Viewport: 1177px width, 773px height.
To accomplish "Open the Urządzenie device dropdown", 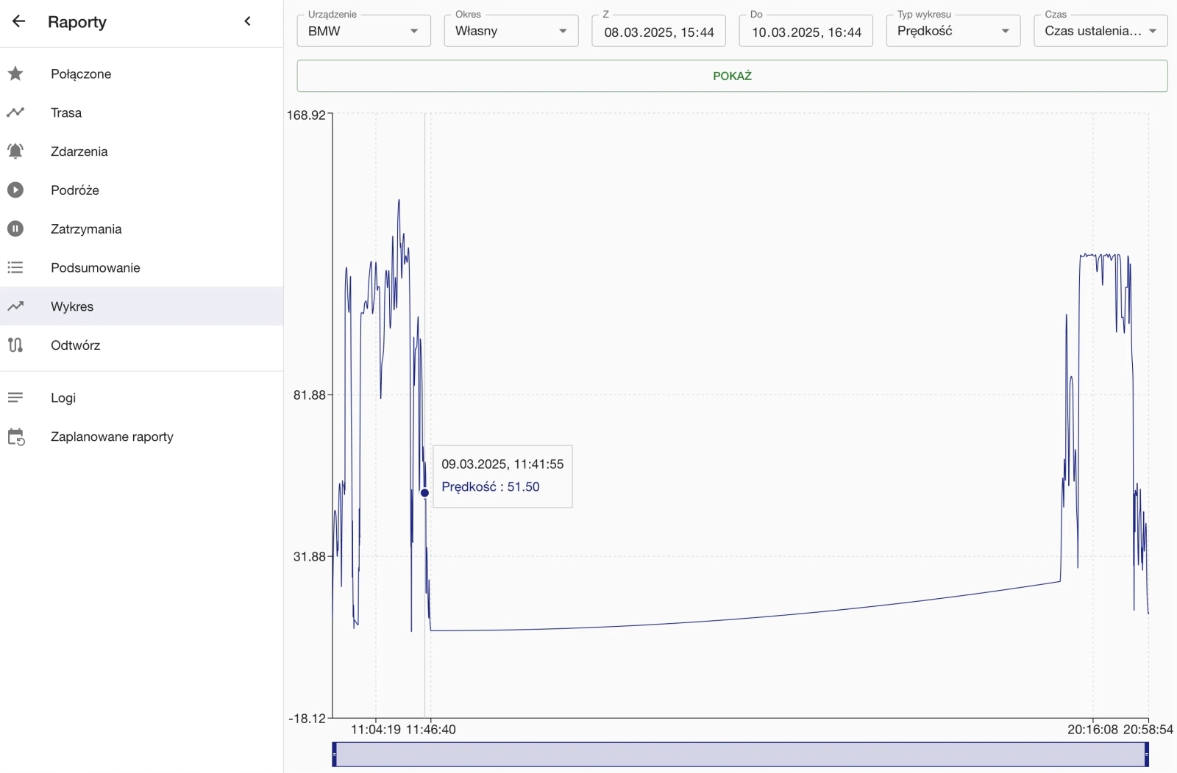I will [363, 31].
